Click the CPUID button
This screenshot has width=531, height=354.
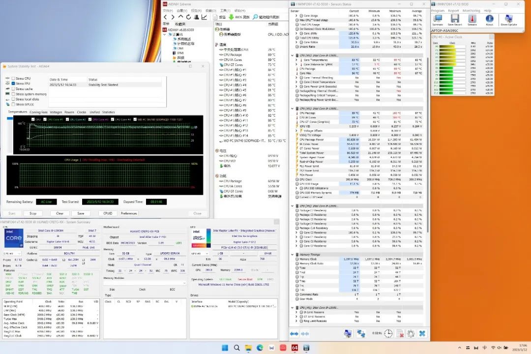108,213
